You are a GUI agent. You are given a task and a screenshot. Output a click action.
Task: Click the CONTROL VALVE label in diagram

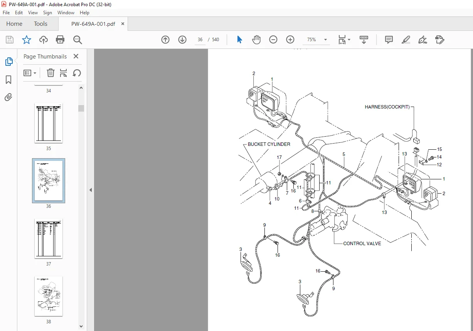362,244
